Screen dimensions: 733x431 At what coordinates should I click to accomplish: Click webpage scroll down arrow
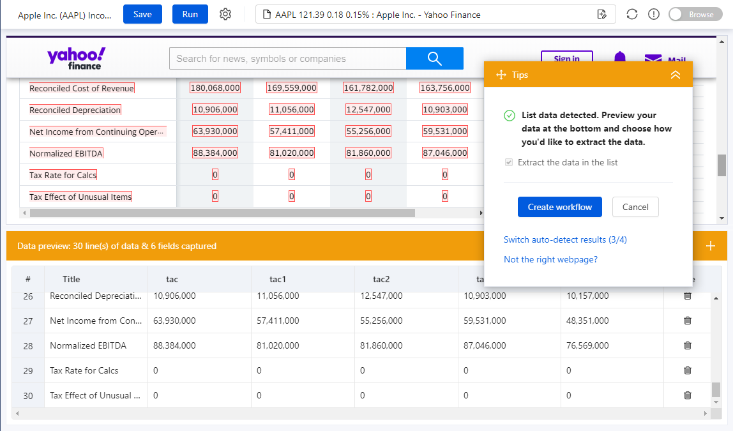pos(722,218)
